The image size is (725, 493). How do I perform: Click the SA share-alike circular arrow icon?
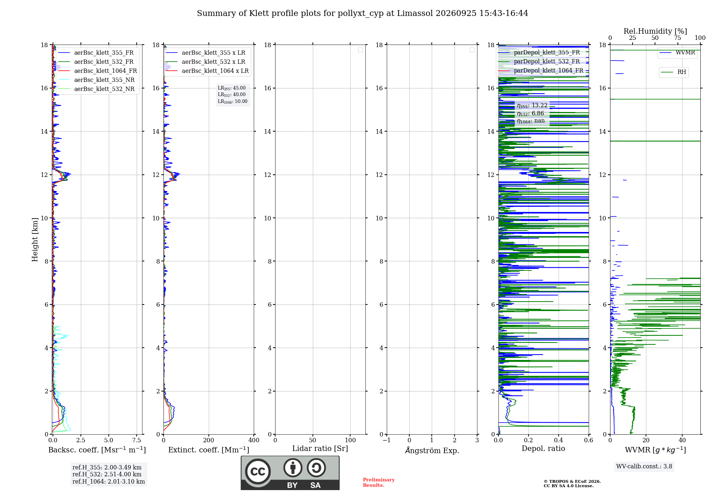pos(316,468)
